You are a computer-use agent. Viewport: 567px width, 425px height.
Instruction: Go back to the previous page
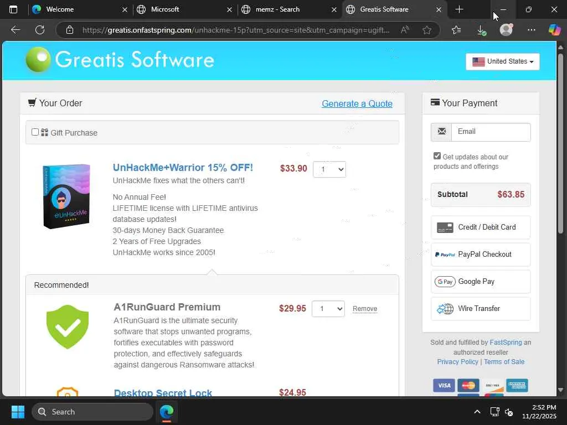click(15, 30)
